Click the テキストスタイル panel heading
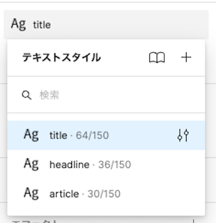This screenshot has width=216, height=223. pyautogui.click(x=62, y=58)
